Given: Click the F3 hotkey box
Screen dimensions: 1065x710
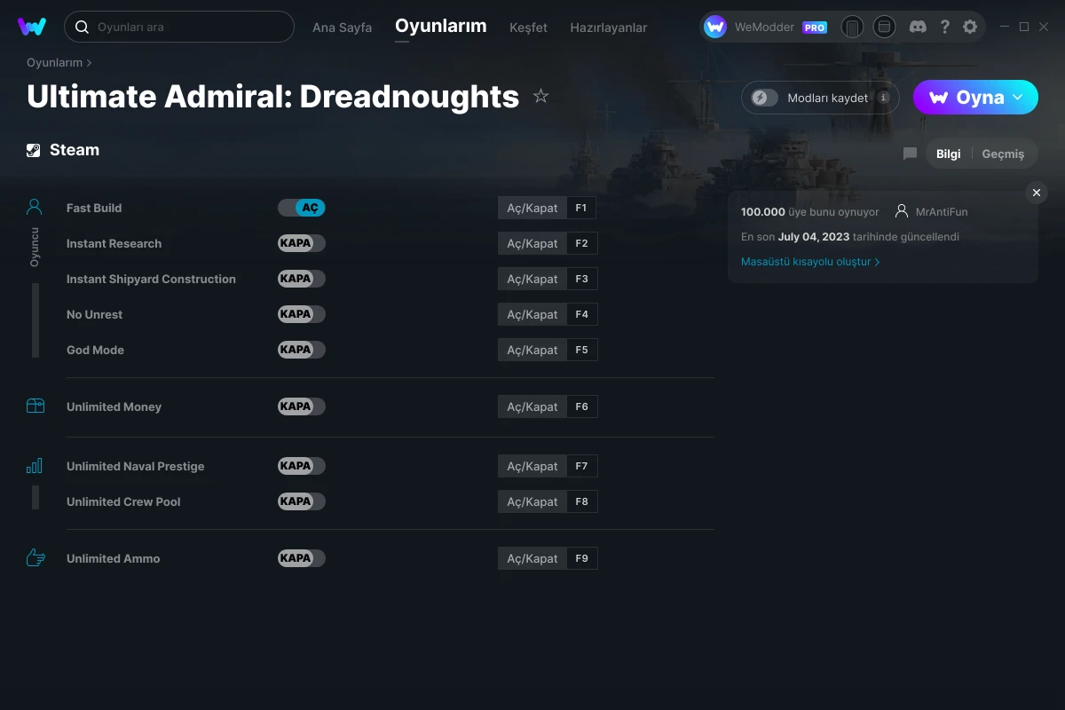Looking at the screenshot, I should tap(581, 279).
